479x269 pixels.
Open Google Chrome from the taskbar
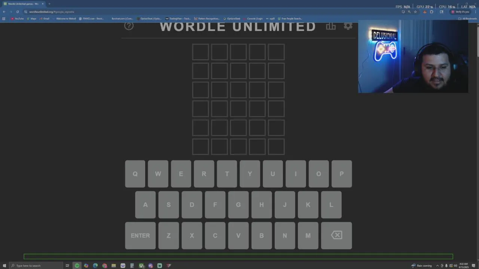[x=104, y=266]
